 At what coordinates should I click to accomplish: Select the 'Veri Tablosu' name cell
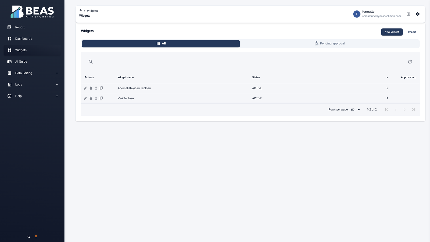(126, 98)
